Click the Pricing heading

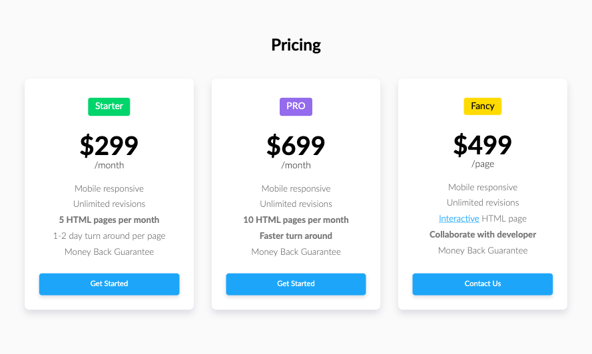296,45
